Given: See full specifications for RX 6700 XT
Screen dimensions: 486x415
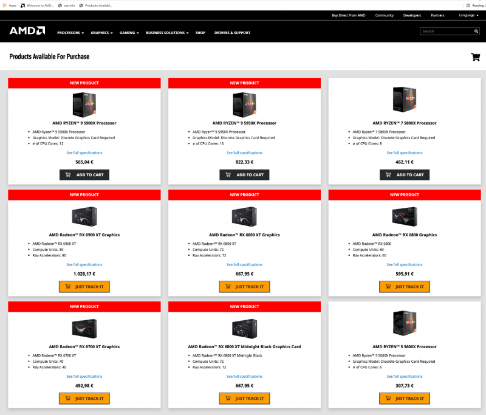Looking at the screenshot, I should pyautogui.click(x=84, y=377).
